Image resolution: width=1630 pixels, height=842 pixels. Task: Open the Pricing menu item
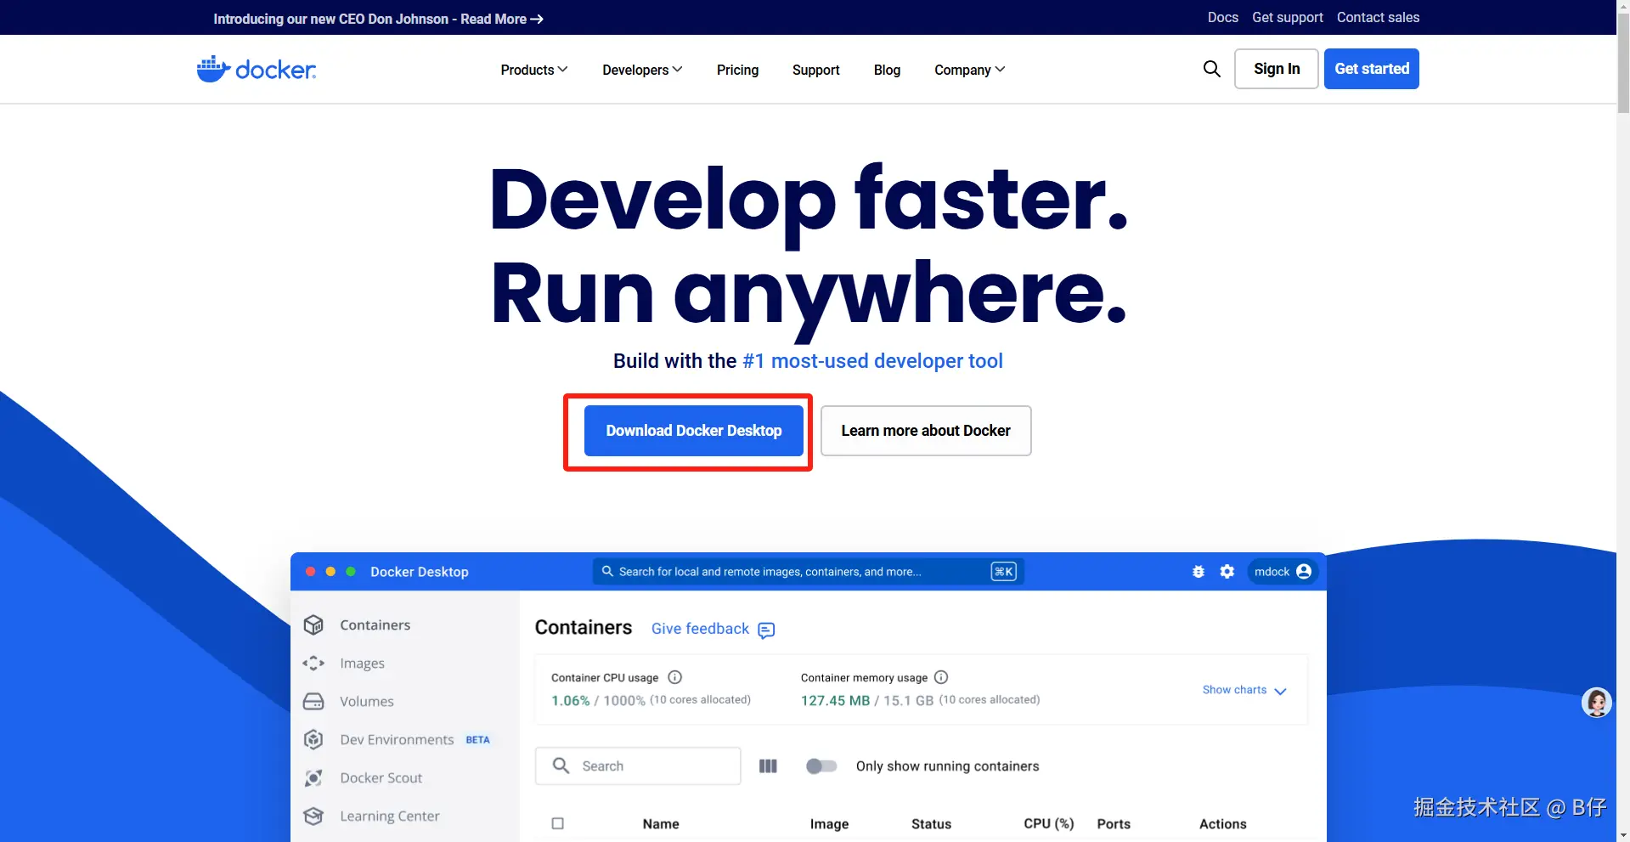pyautogui.click(x=737, y=70)
